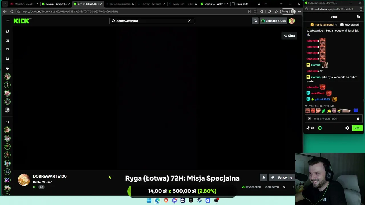365x205 pixels.
Task: Click username pitbull1985 in chat
Action: 323,99
